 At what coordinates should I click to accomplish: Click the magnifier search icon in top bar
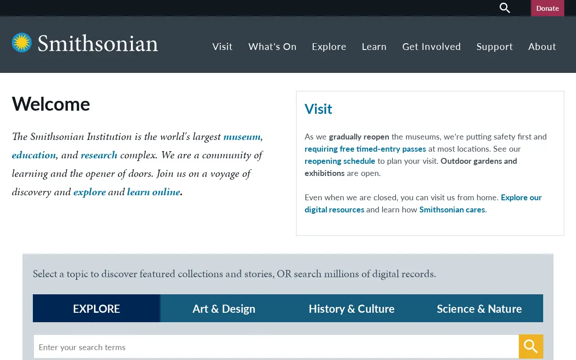pyautogui.click(x=505, y=8)
